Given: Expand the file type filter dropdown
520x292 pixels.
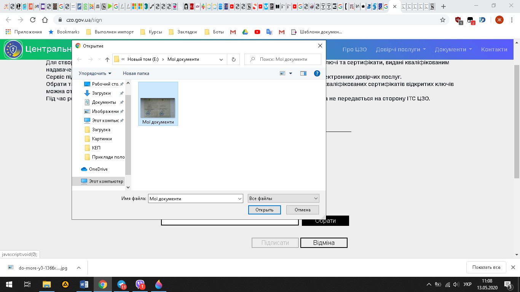Looking at the screenshot, I should click(x=316, y=198).
